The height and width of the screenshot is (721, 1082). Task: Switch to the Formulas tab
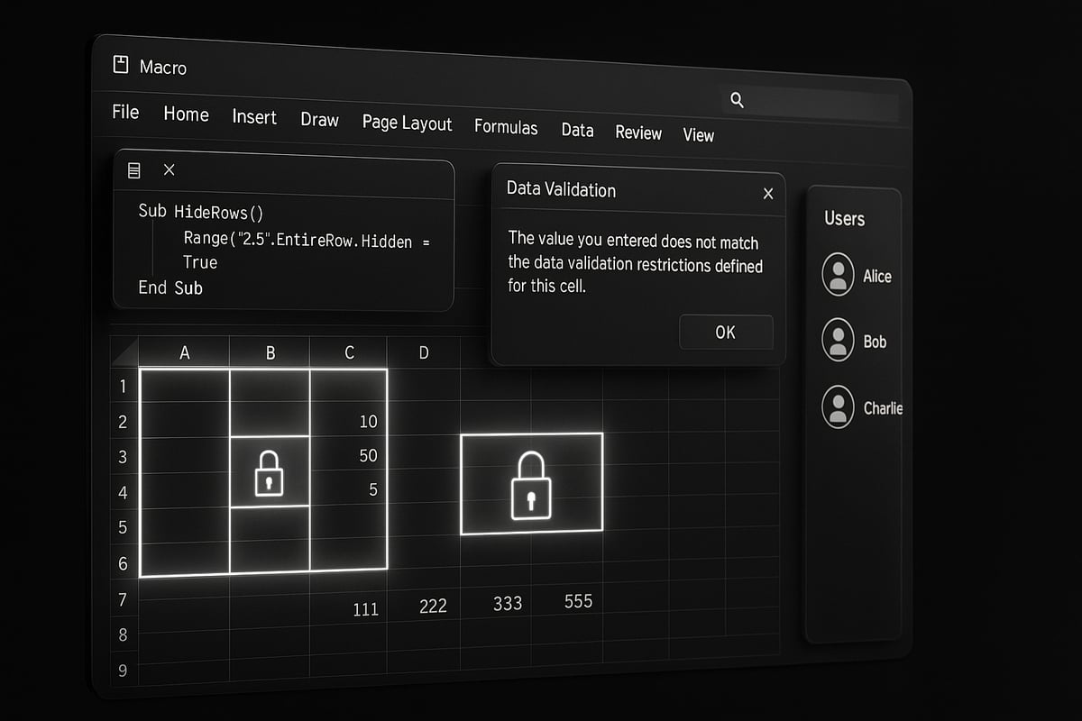click(x=506, y=128)
